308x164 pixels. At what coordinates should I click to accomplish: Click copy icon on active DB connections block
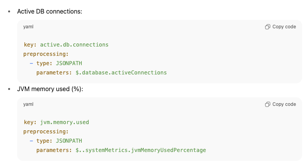267,27
